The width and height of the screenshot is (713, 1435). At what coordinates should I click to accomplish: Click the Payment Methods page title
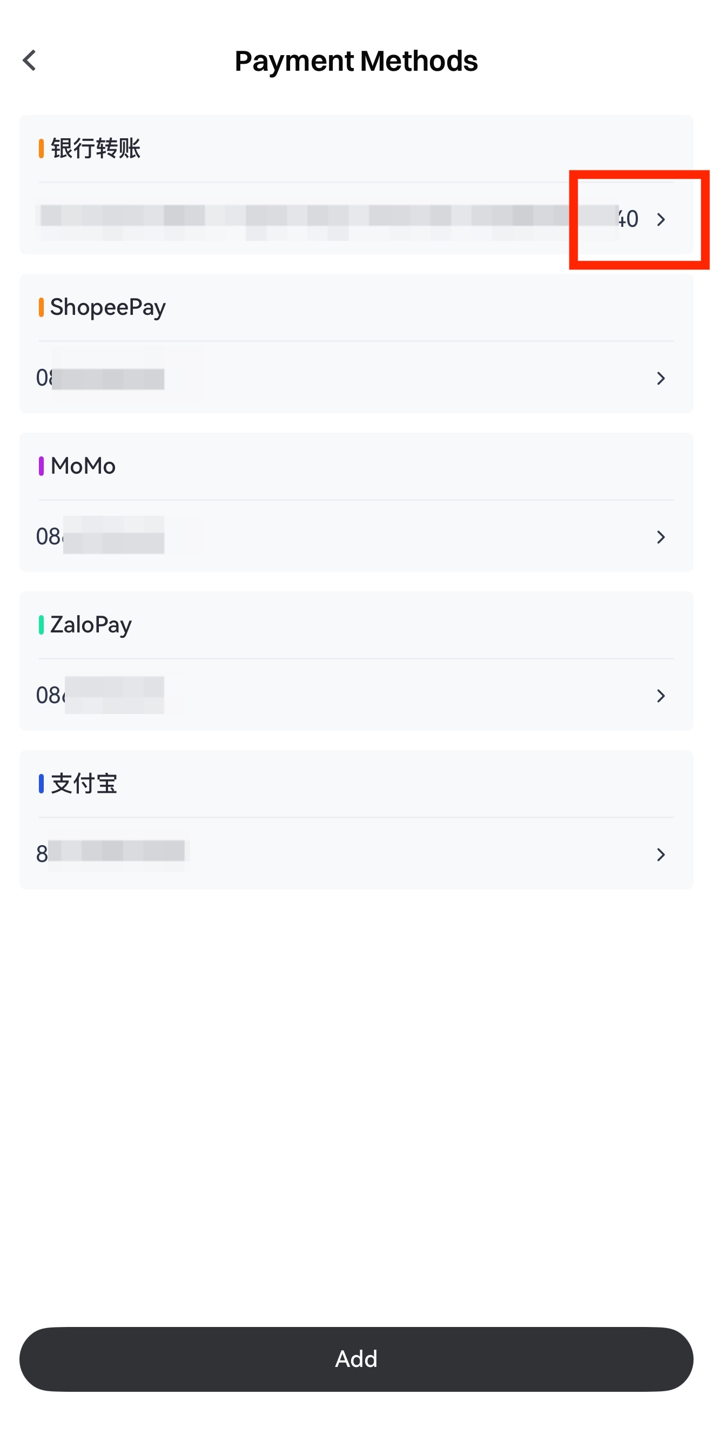pos(356,60)
